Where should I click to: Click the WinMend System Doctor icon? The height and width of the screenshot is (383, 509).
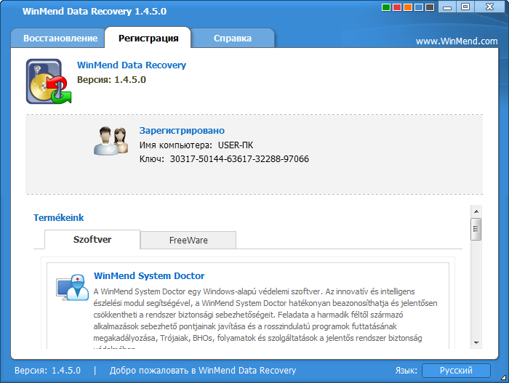(72, 289)
